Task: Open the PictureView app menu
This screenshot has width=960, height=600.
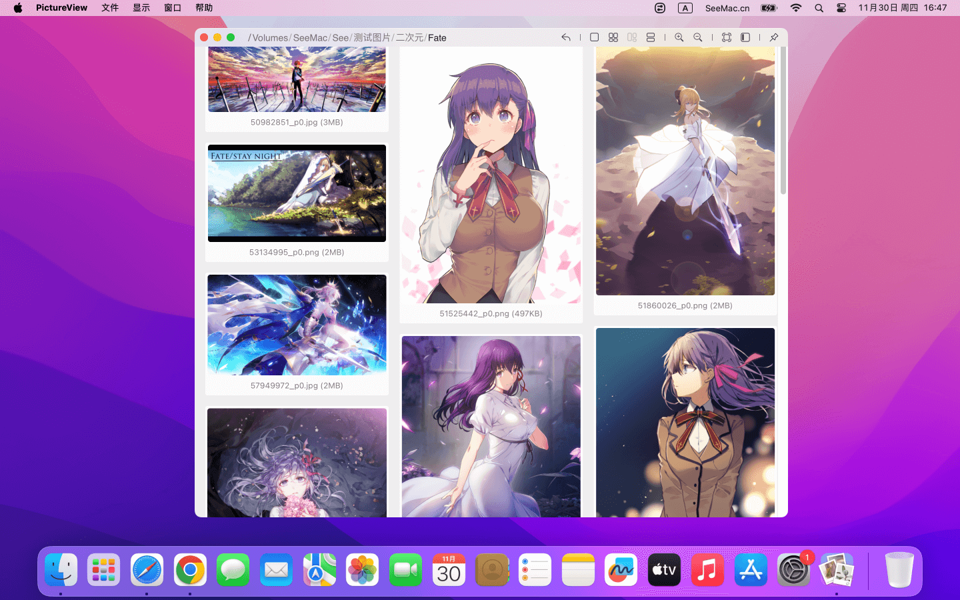Action: (61, 8)
